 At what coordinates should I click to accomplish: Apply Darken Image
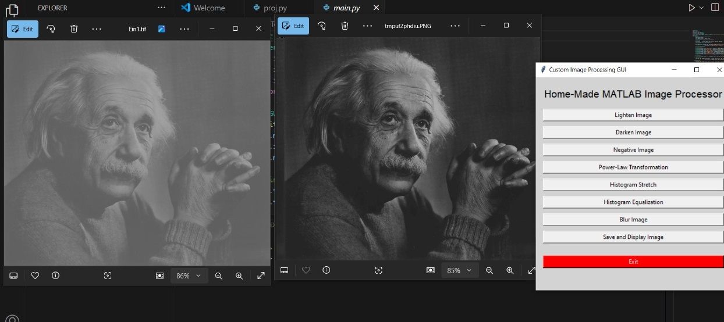tap(633, 133)
